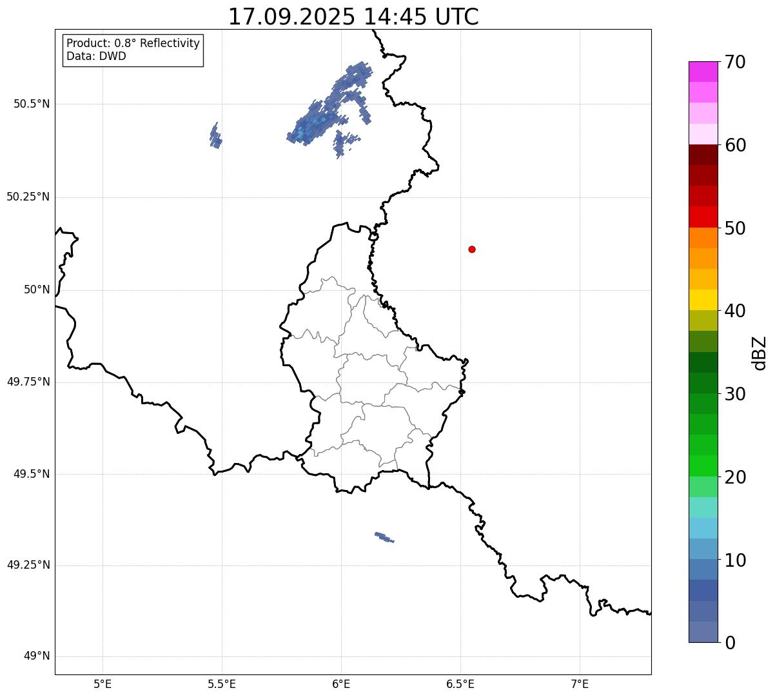The height and width of the screenshot is (697, 775).
Task: Click the 5.5°E longitude label
Action: click(222, 683)
